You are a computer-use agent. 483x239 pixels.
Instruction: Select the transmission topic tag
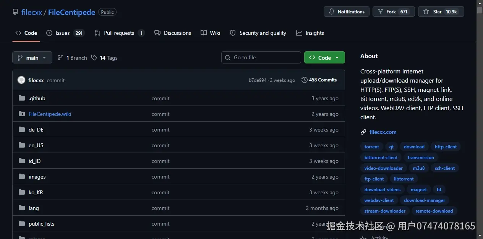(421, 158)
